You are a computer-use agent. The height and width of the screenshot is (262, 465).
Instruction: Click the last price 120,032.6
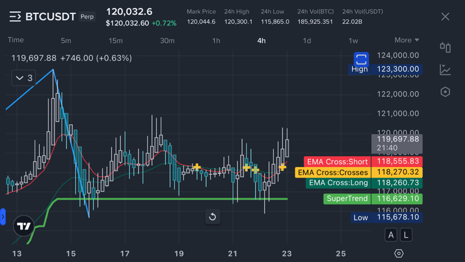point(129,12)
